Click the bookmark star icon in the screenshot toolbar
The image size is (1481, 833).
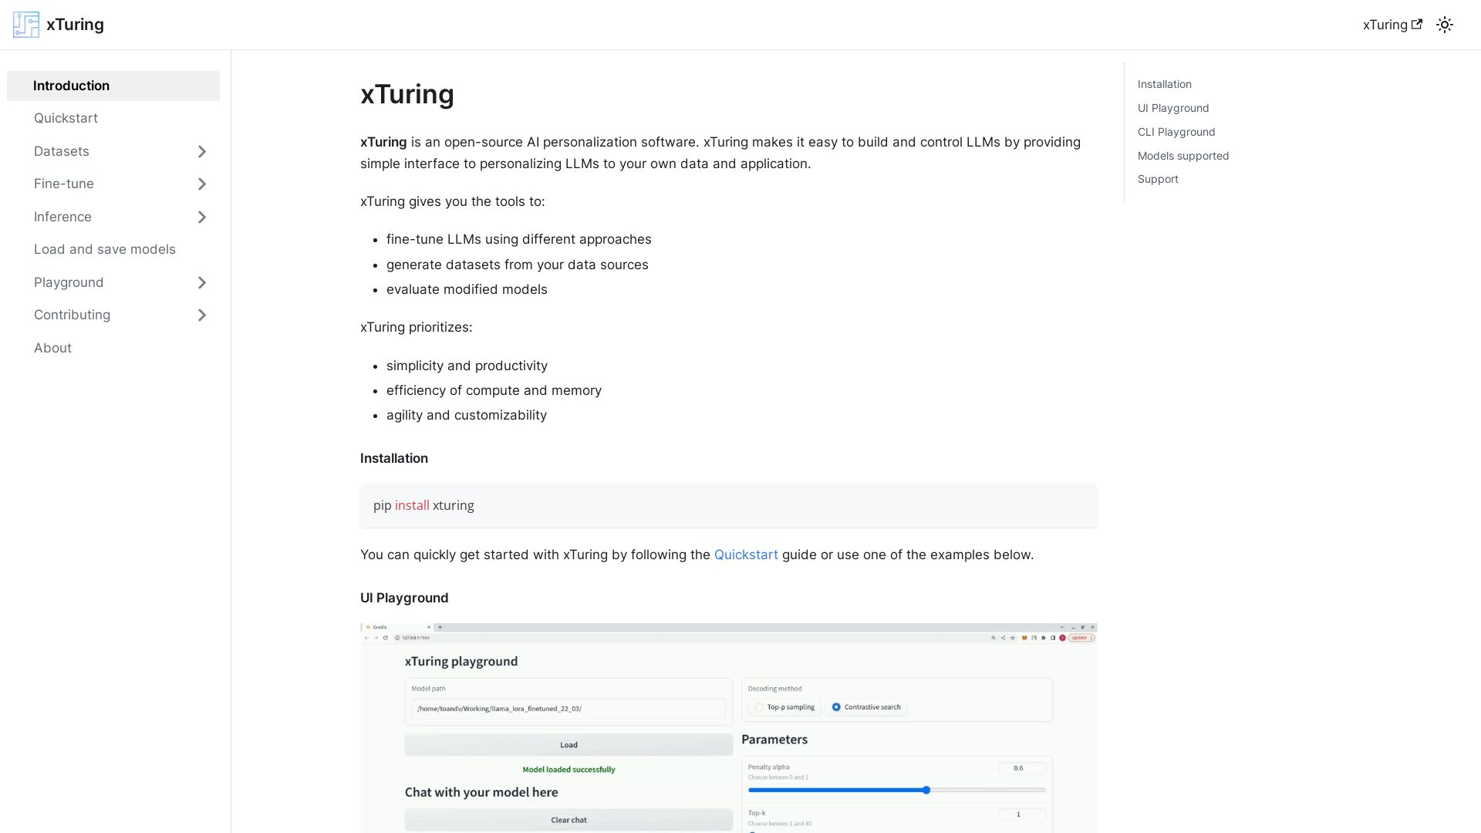pos(1013,638)
